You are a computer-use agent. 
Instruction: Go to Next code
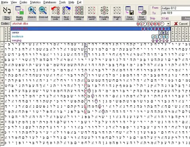(66, 10)
